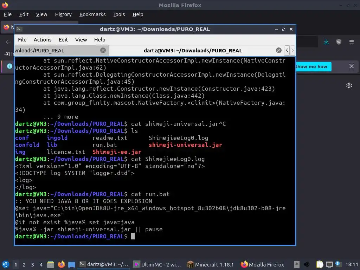
Task: Click the confold directory name
Action: (27, 145)
